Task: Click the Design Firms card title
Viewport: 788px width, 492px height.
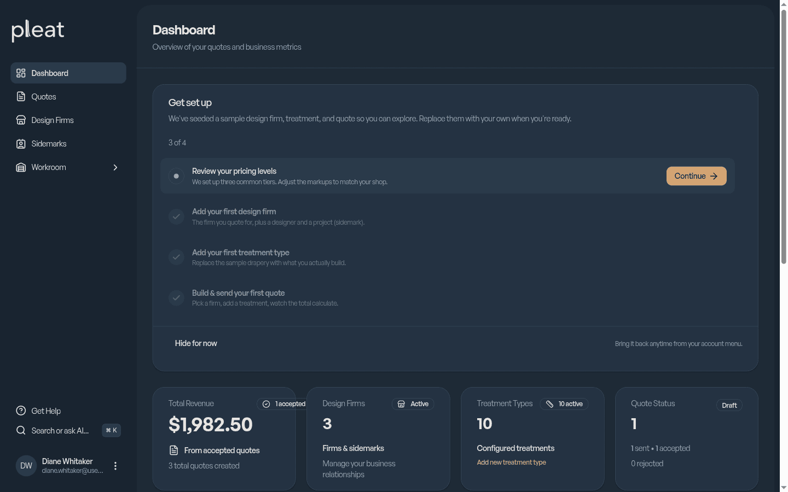Action: coord(344,403)
